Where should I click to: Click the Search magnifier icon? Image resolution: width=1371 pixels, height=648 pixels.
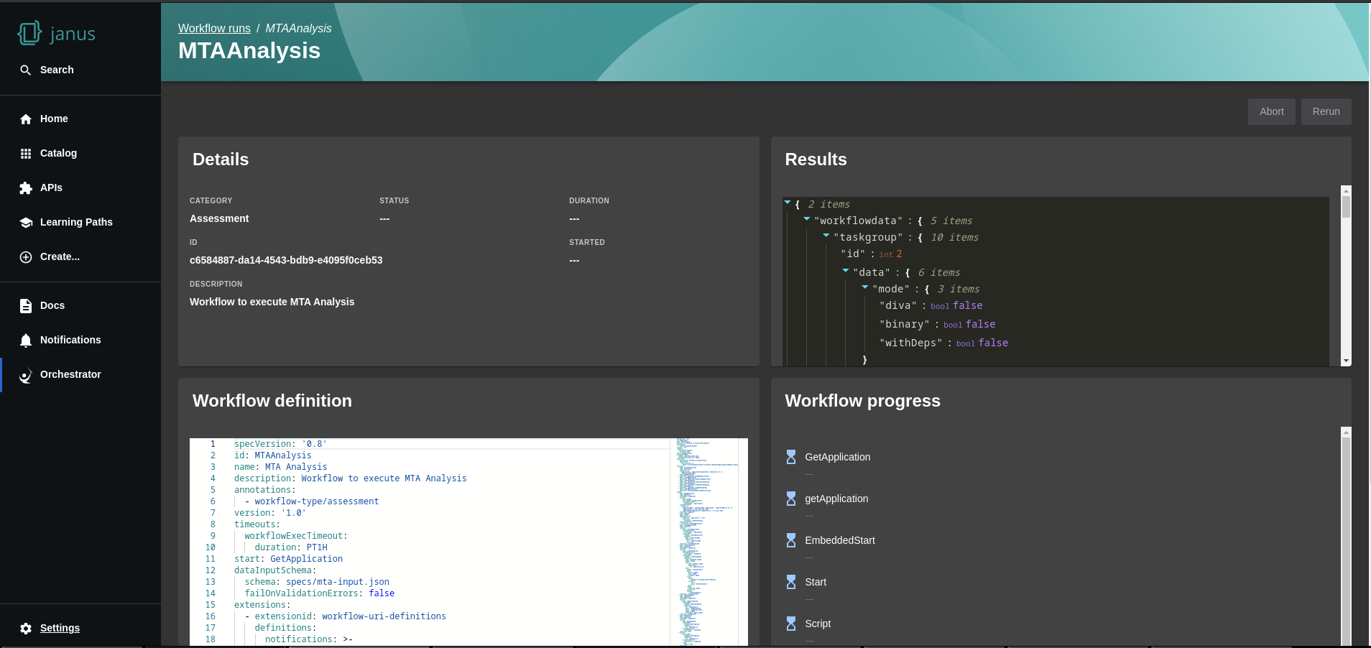pyautogui.click(x=26, y=70)
